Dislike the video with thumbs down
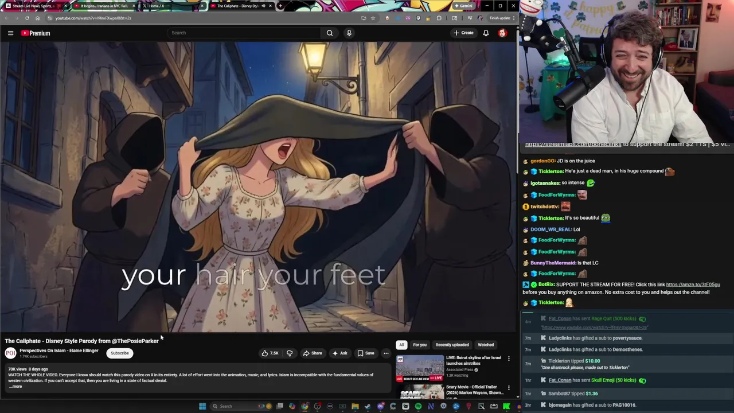 click(x=290, y=353)
